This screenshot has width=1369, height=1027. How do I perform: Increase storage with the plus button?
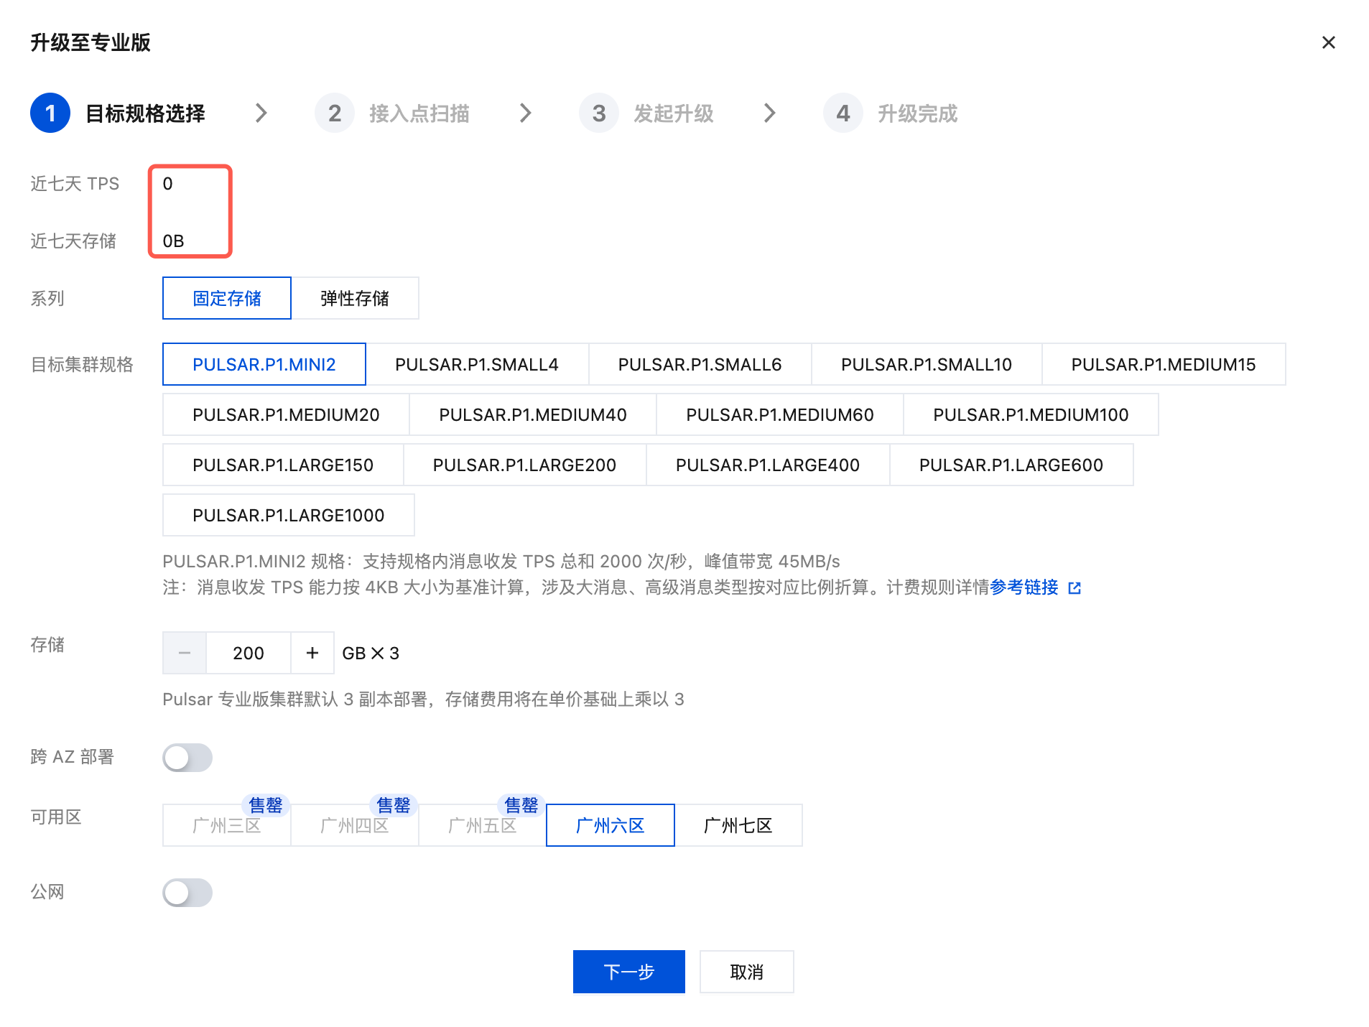[x=312, y=653]
